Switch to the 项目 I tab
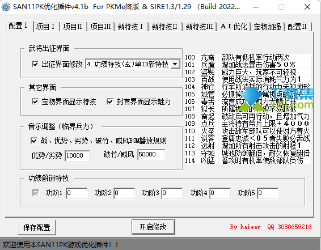Screen dimensions: 321x250 (46, 27)
